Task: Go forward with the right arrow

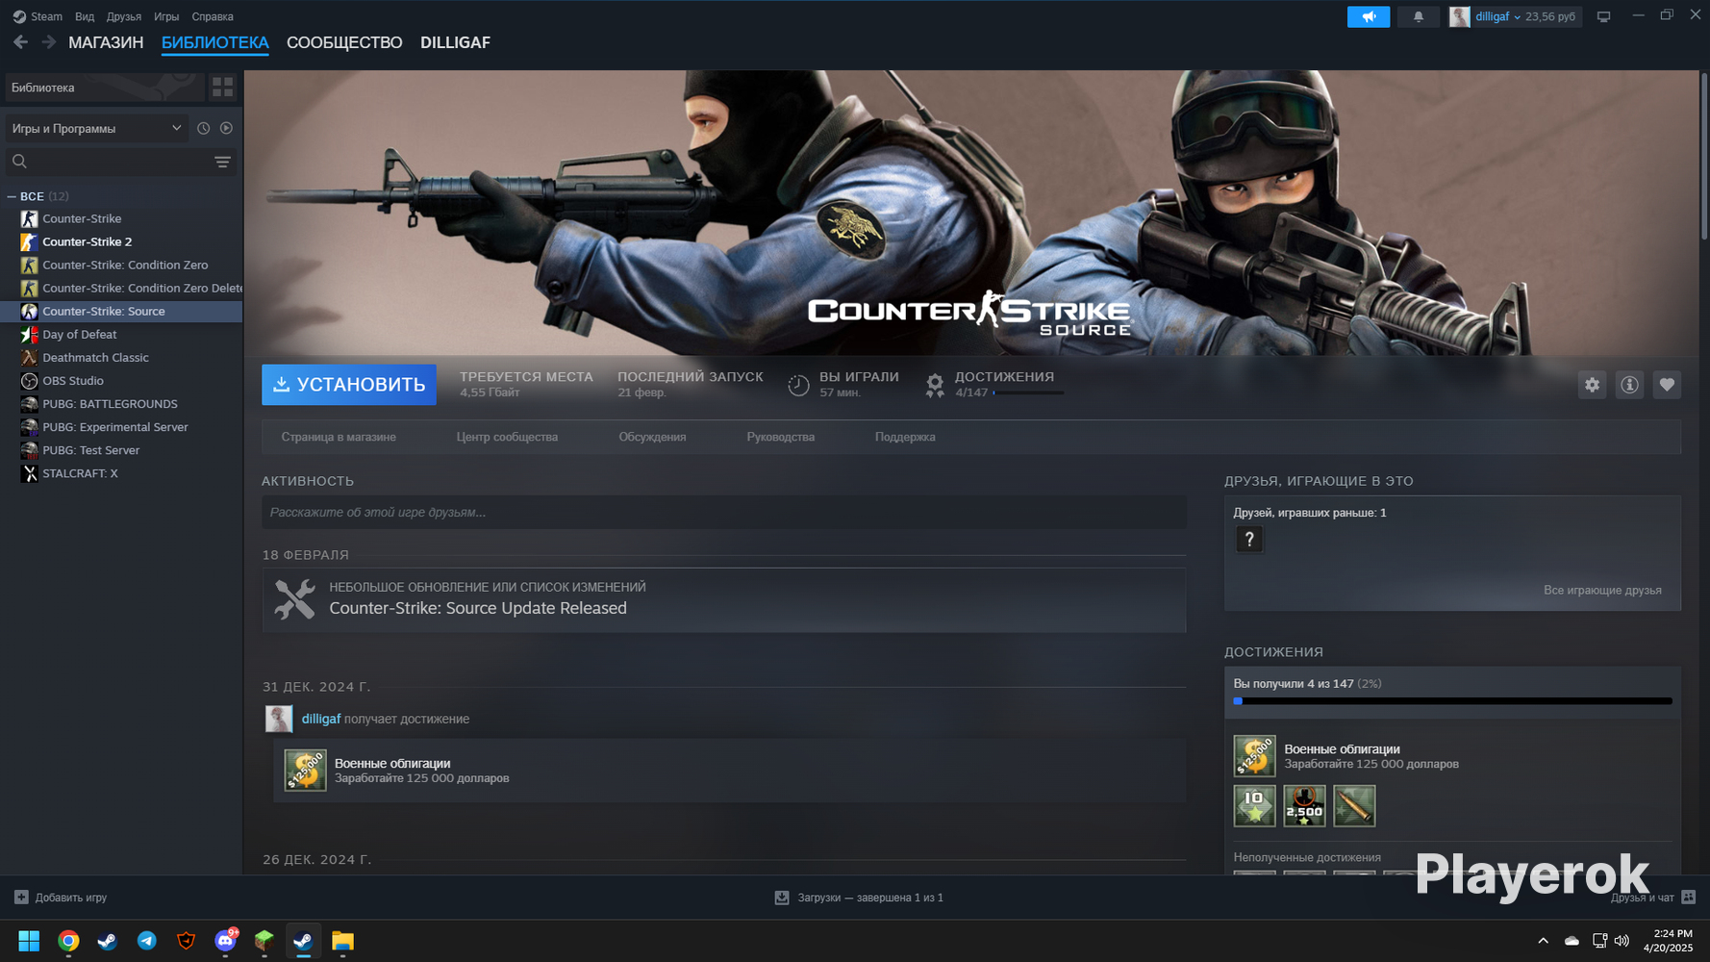Action: click(48, 42)
